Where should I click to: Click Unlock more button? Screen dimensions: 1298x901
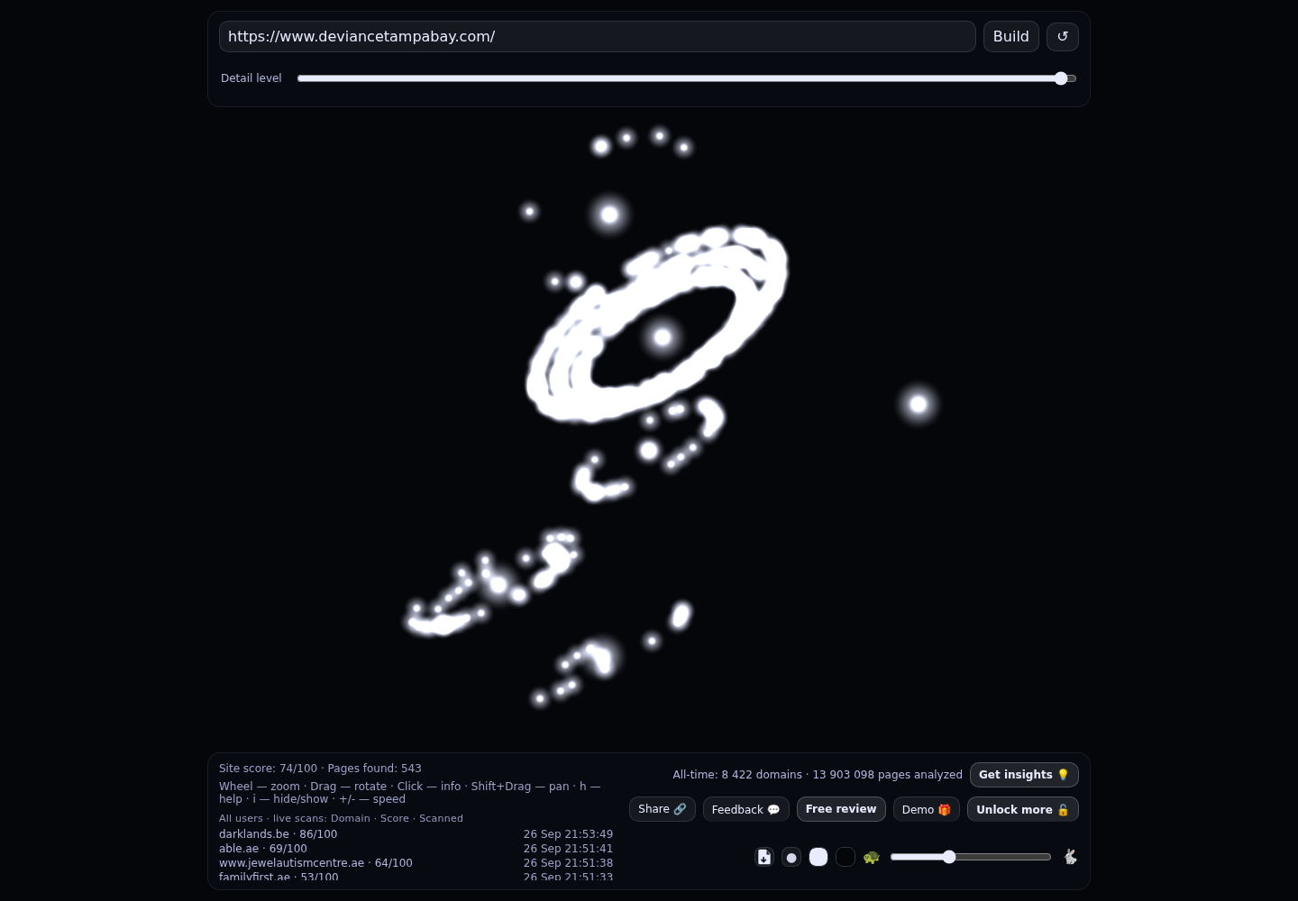[x=1023, y=809]
